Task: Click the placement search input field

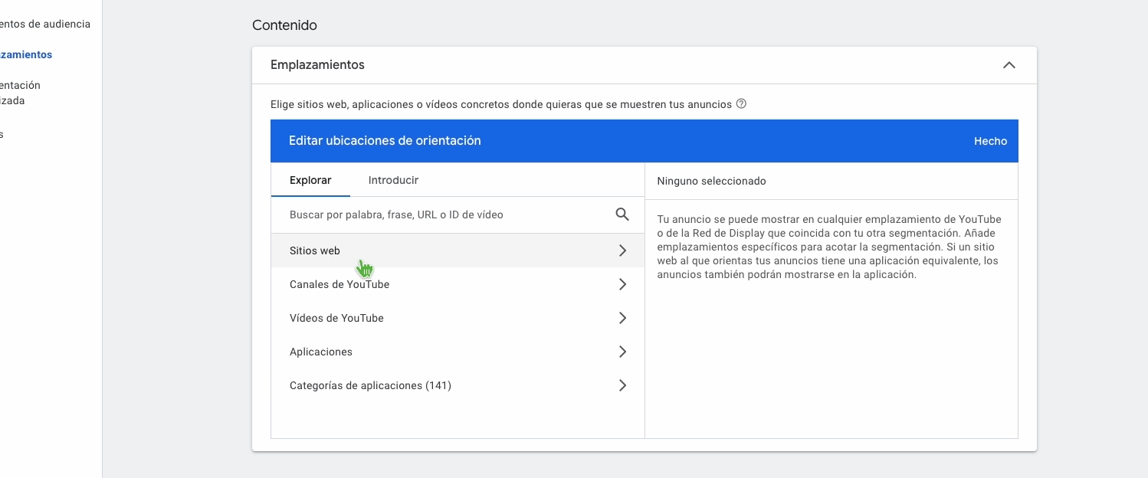Action: click(444, 214)
